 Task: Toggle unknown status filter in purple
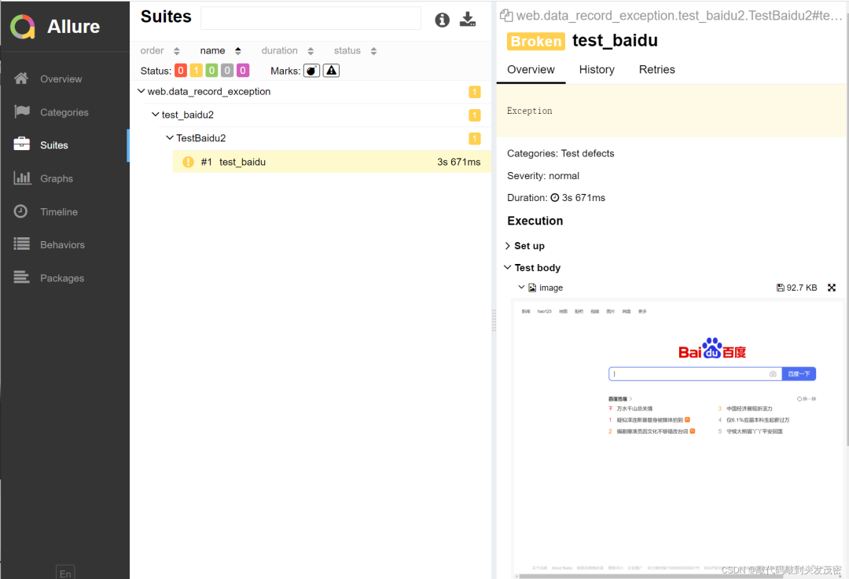tap(243, 71)
